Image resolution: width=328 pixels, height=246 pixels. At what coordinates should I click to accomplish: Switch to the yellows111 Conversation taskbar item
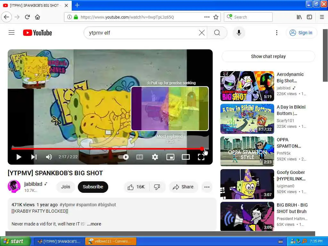(111, 241)
